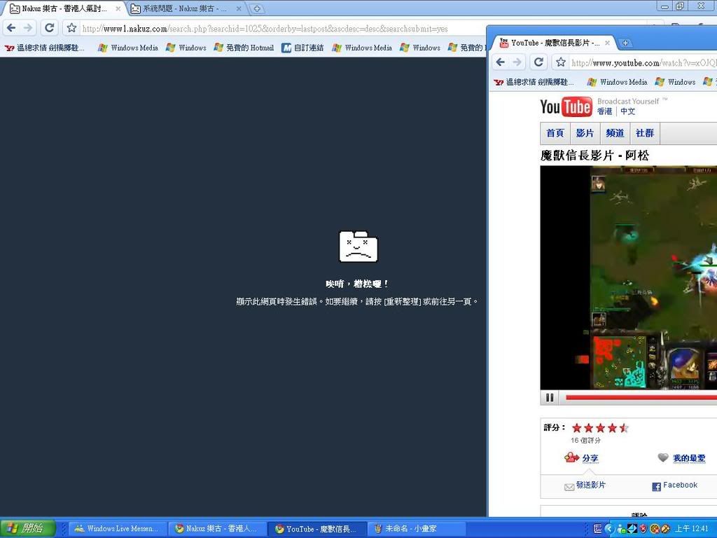Go back in the Nakuz browser window
Viewport: 717px width, 538px height.
click(x=11, y=28)
